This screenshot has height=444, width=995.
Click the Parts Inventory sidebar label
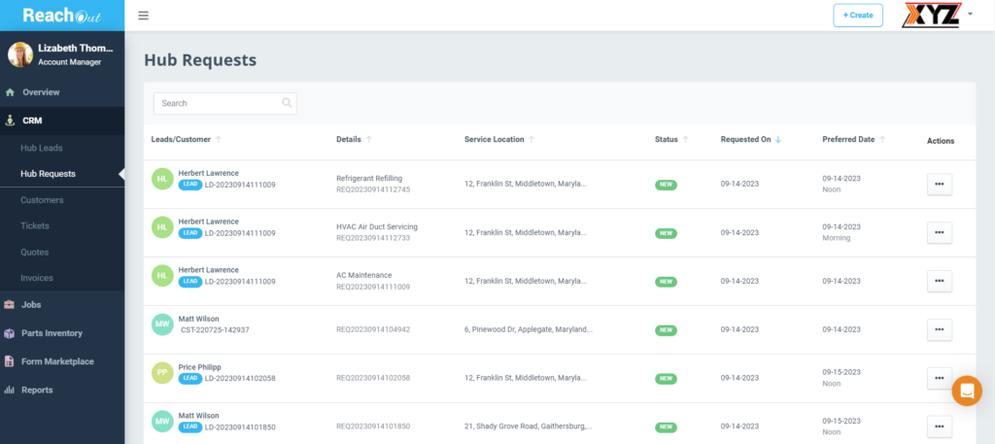pos(52,333)
